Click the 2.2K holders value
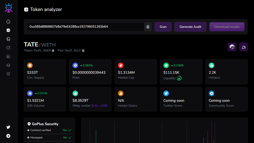Viewport: 254px width, 143px height. point(212,73)
